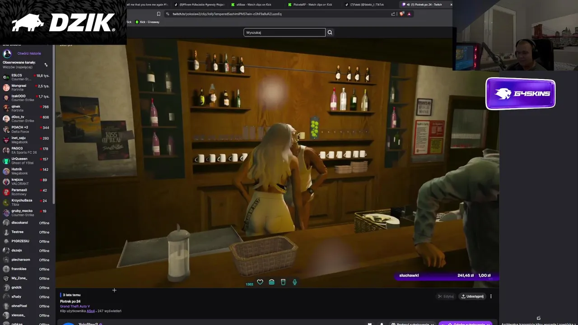578x325 pixels.
Task: Toggle the followed channels sort order arrows
Action: tap(46, 65)
